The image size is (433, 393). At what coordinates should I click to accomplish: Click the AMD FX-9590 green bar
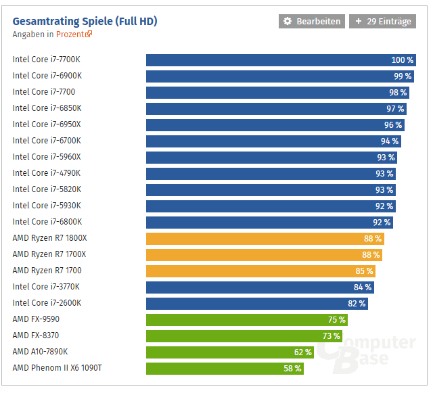(247, 320)
